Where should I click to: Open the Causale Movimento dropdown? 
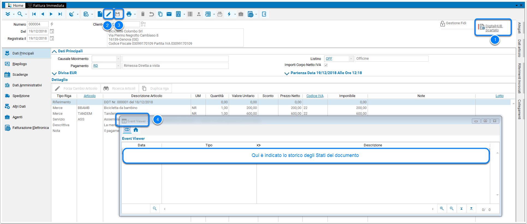click(x=118, y=59)
